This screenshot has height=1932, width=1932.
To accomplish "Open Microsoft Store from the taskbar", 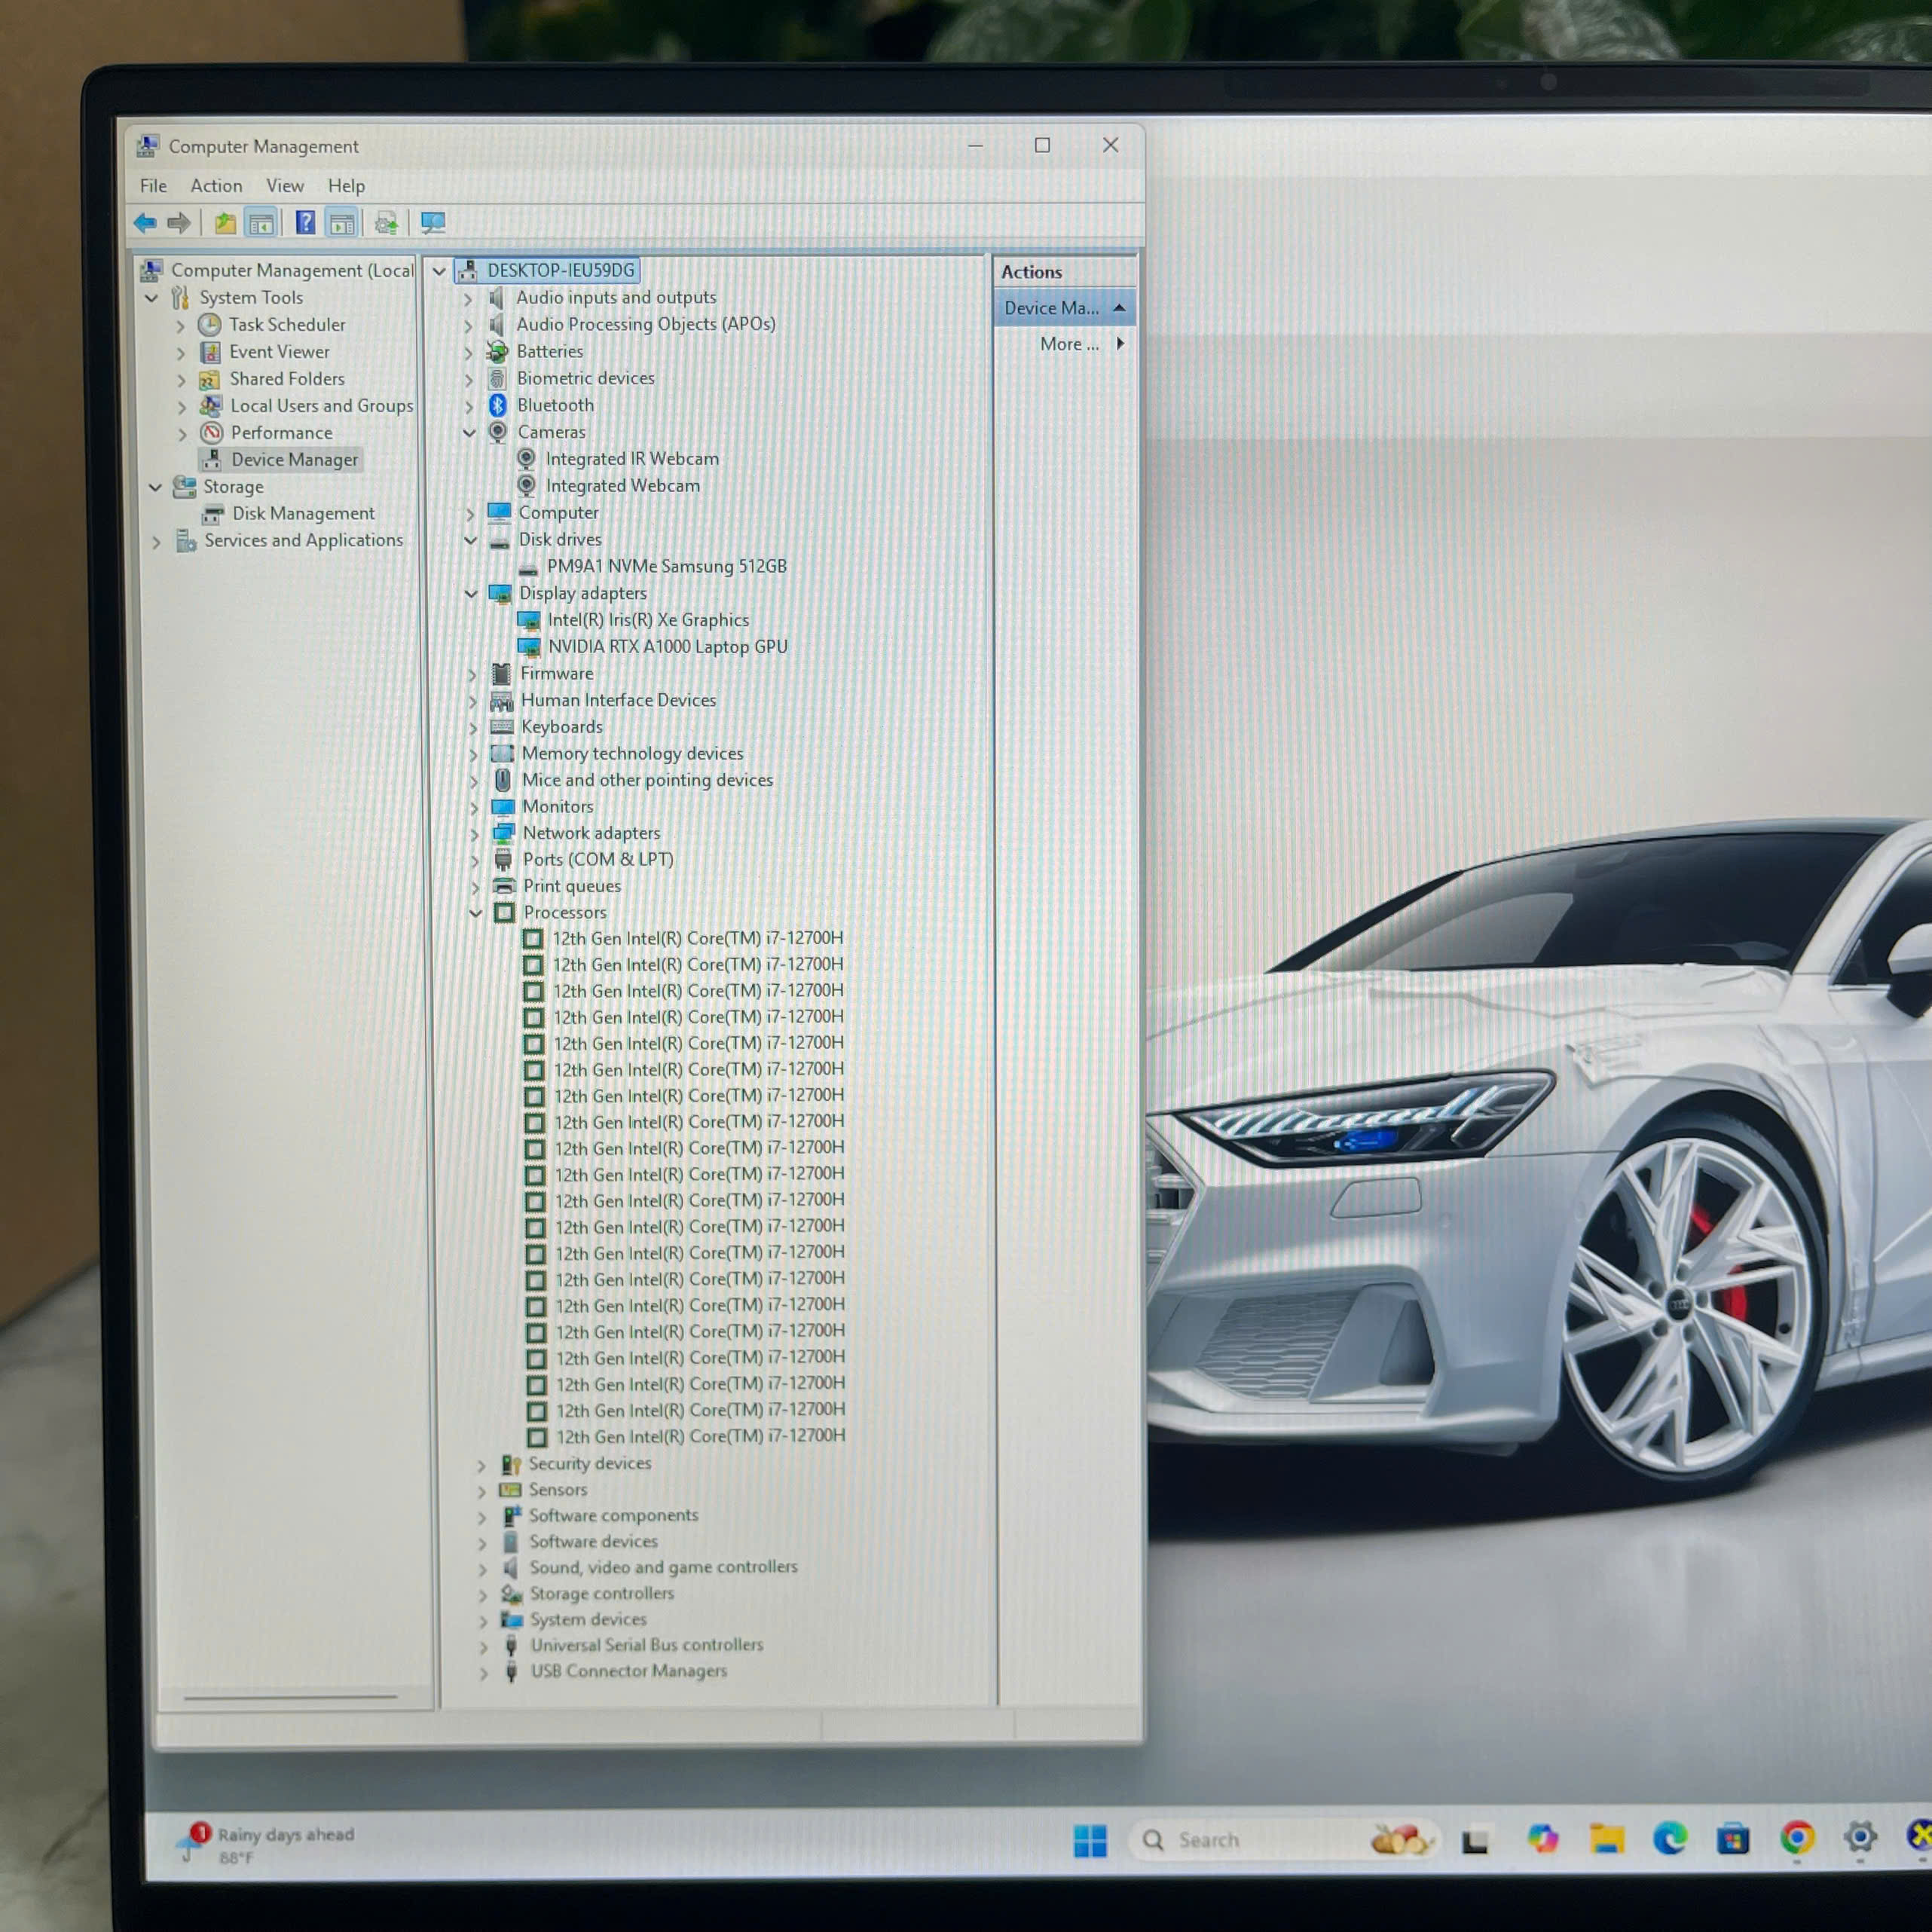I will pyautogui.click(x=1733, y=1838).
